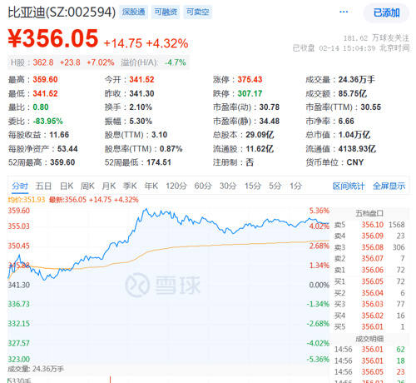
Task: Click the 可卖空 tag
Action: click(197, 12)
